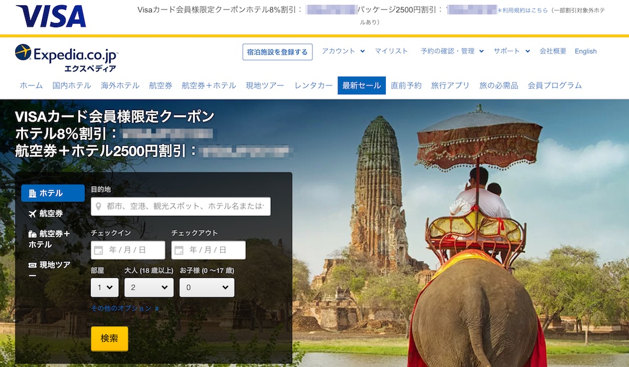Focus the 目的地 destination input field
Screen dimensions: 629x367
[x=181, y=207]
